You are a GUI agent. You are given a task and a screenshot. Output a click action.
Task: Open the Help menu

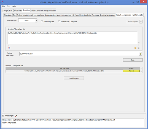[x=14, y=6]
